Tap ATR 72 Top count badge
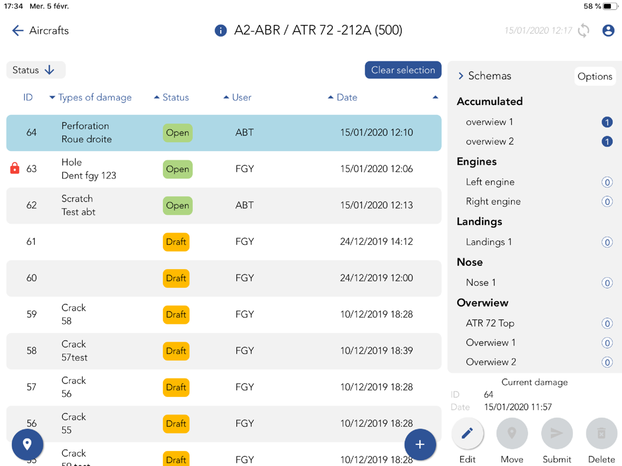This screenshot has width=622, height=466. point(607,323)
